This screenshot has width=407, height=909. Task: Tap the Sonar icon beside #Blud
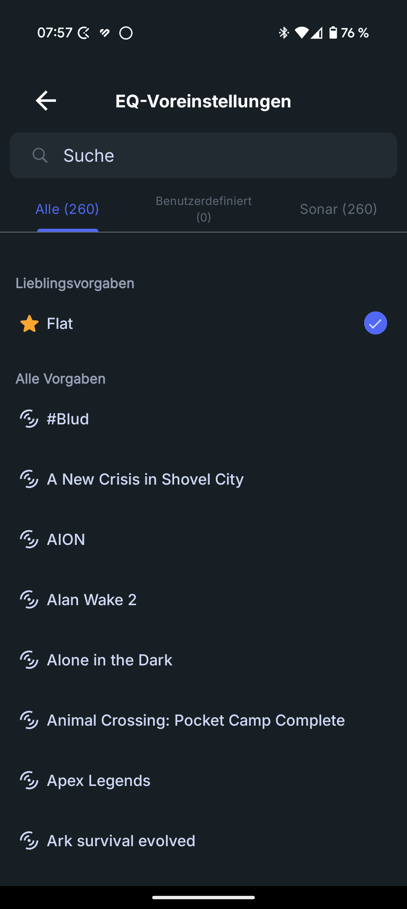coord(29,419)
